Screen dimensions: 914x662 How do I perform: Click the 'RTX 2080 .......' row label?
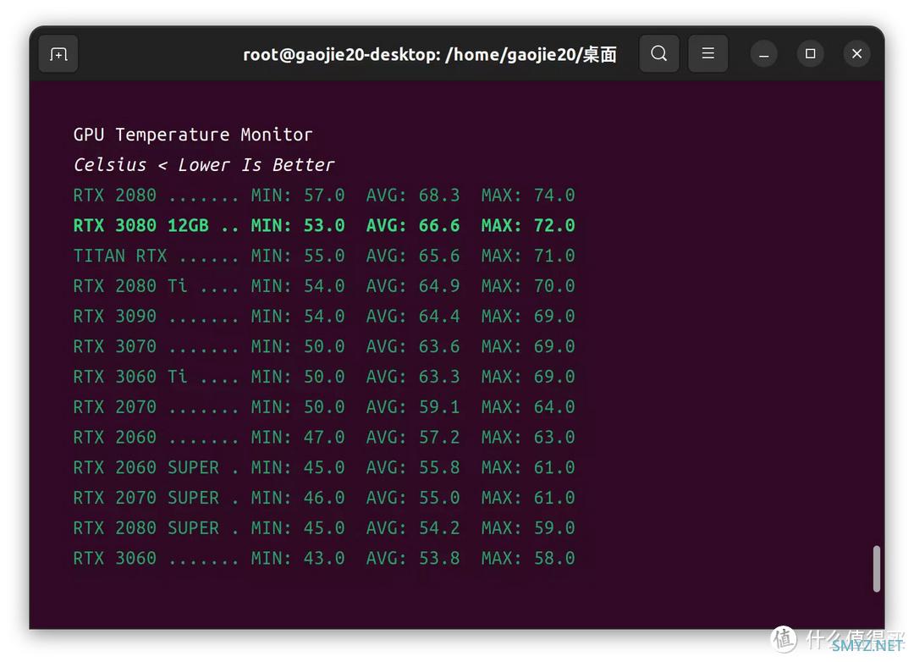(x=156, y=196)
